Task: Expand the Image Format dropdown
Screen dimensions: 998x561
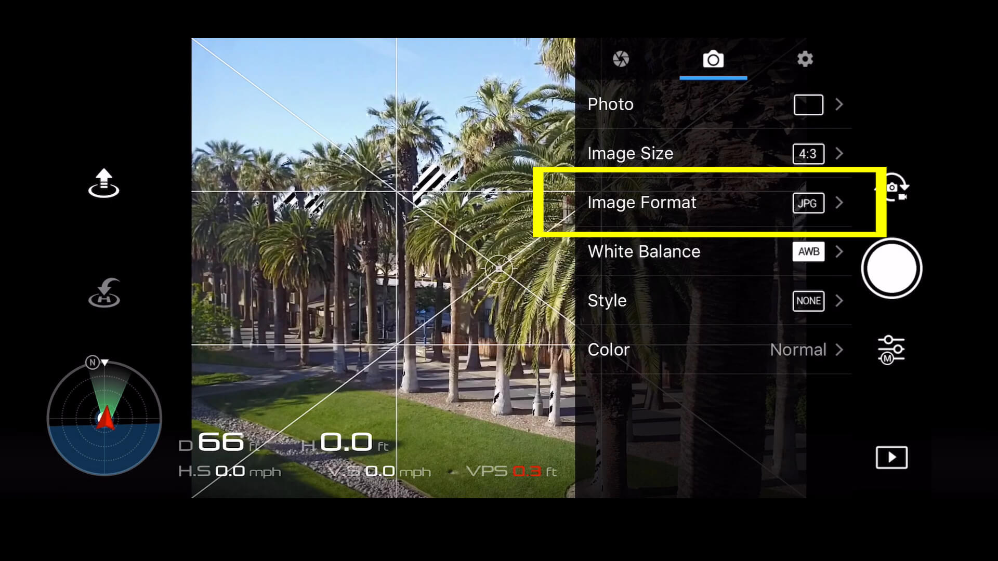Action: coord(839,202)
